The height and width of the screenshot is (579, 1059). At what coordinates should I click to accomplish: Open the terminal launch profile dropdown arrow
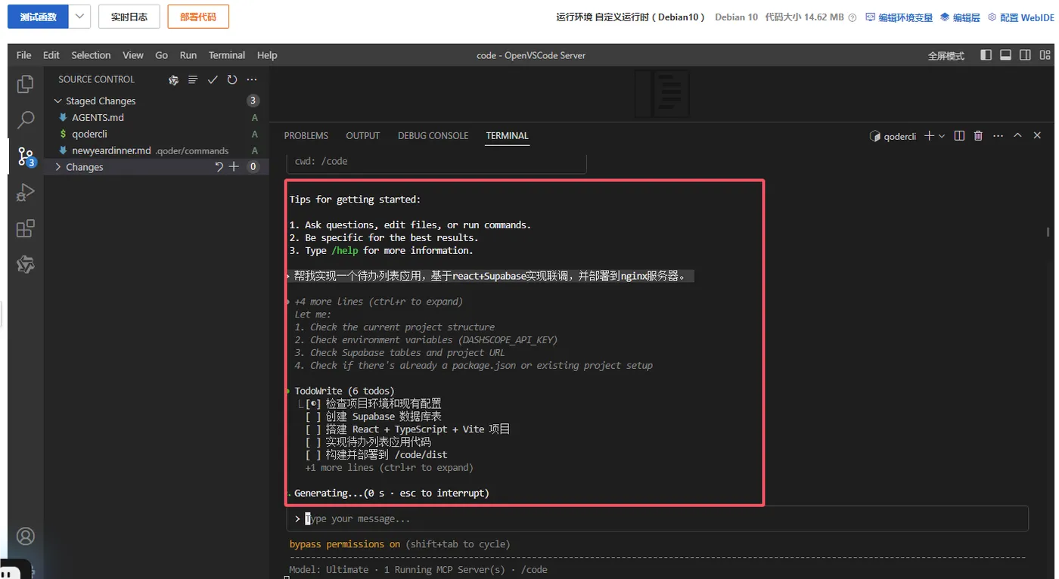coord(942,136)
